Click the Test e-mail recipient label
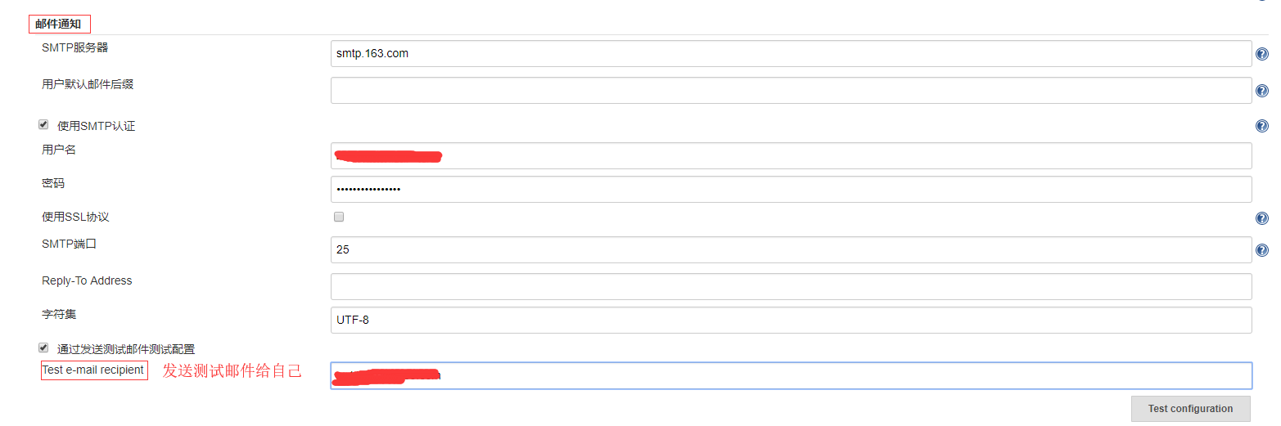The image size is (1281, 426). point(94,370)
